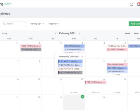This screenshot has height=110, width=140.
Task: Show +8 more events on Thursday 18
Action: 95,92
